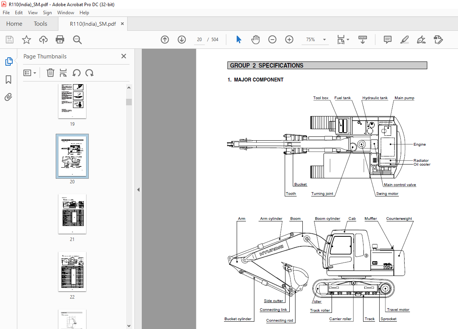Open the Attachments pane

(8, 97)
